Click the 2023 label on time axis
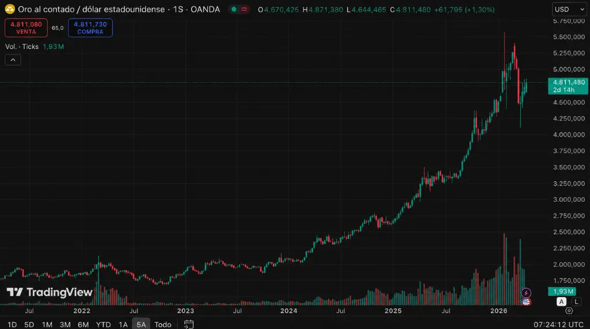Screen dimensions: 590x329 (186, 311)
